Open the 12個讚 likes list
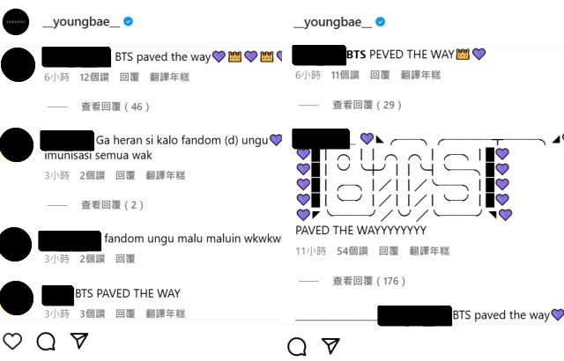 pyautogui.click(x=94, y=77)
